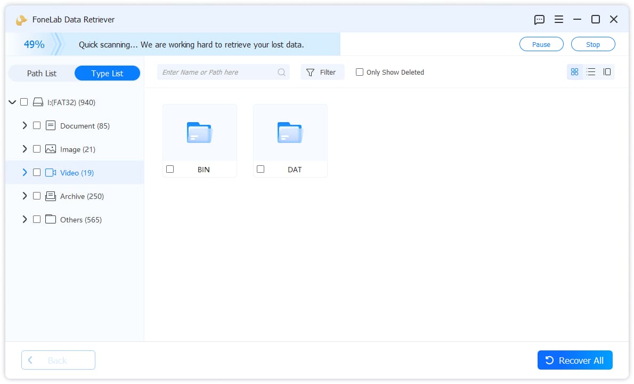
Task: Select the Video (19) tree row
Action: tap(75, 172)
